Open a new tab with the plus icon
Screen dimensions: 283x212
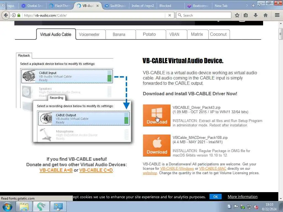pos(253,6)
